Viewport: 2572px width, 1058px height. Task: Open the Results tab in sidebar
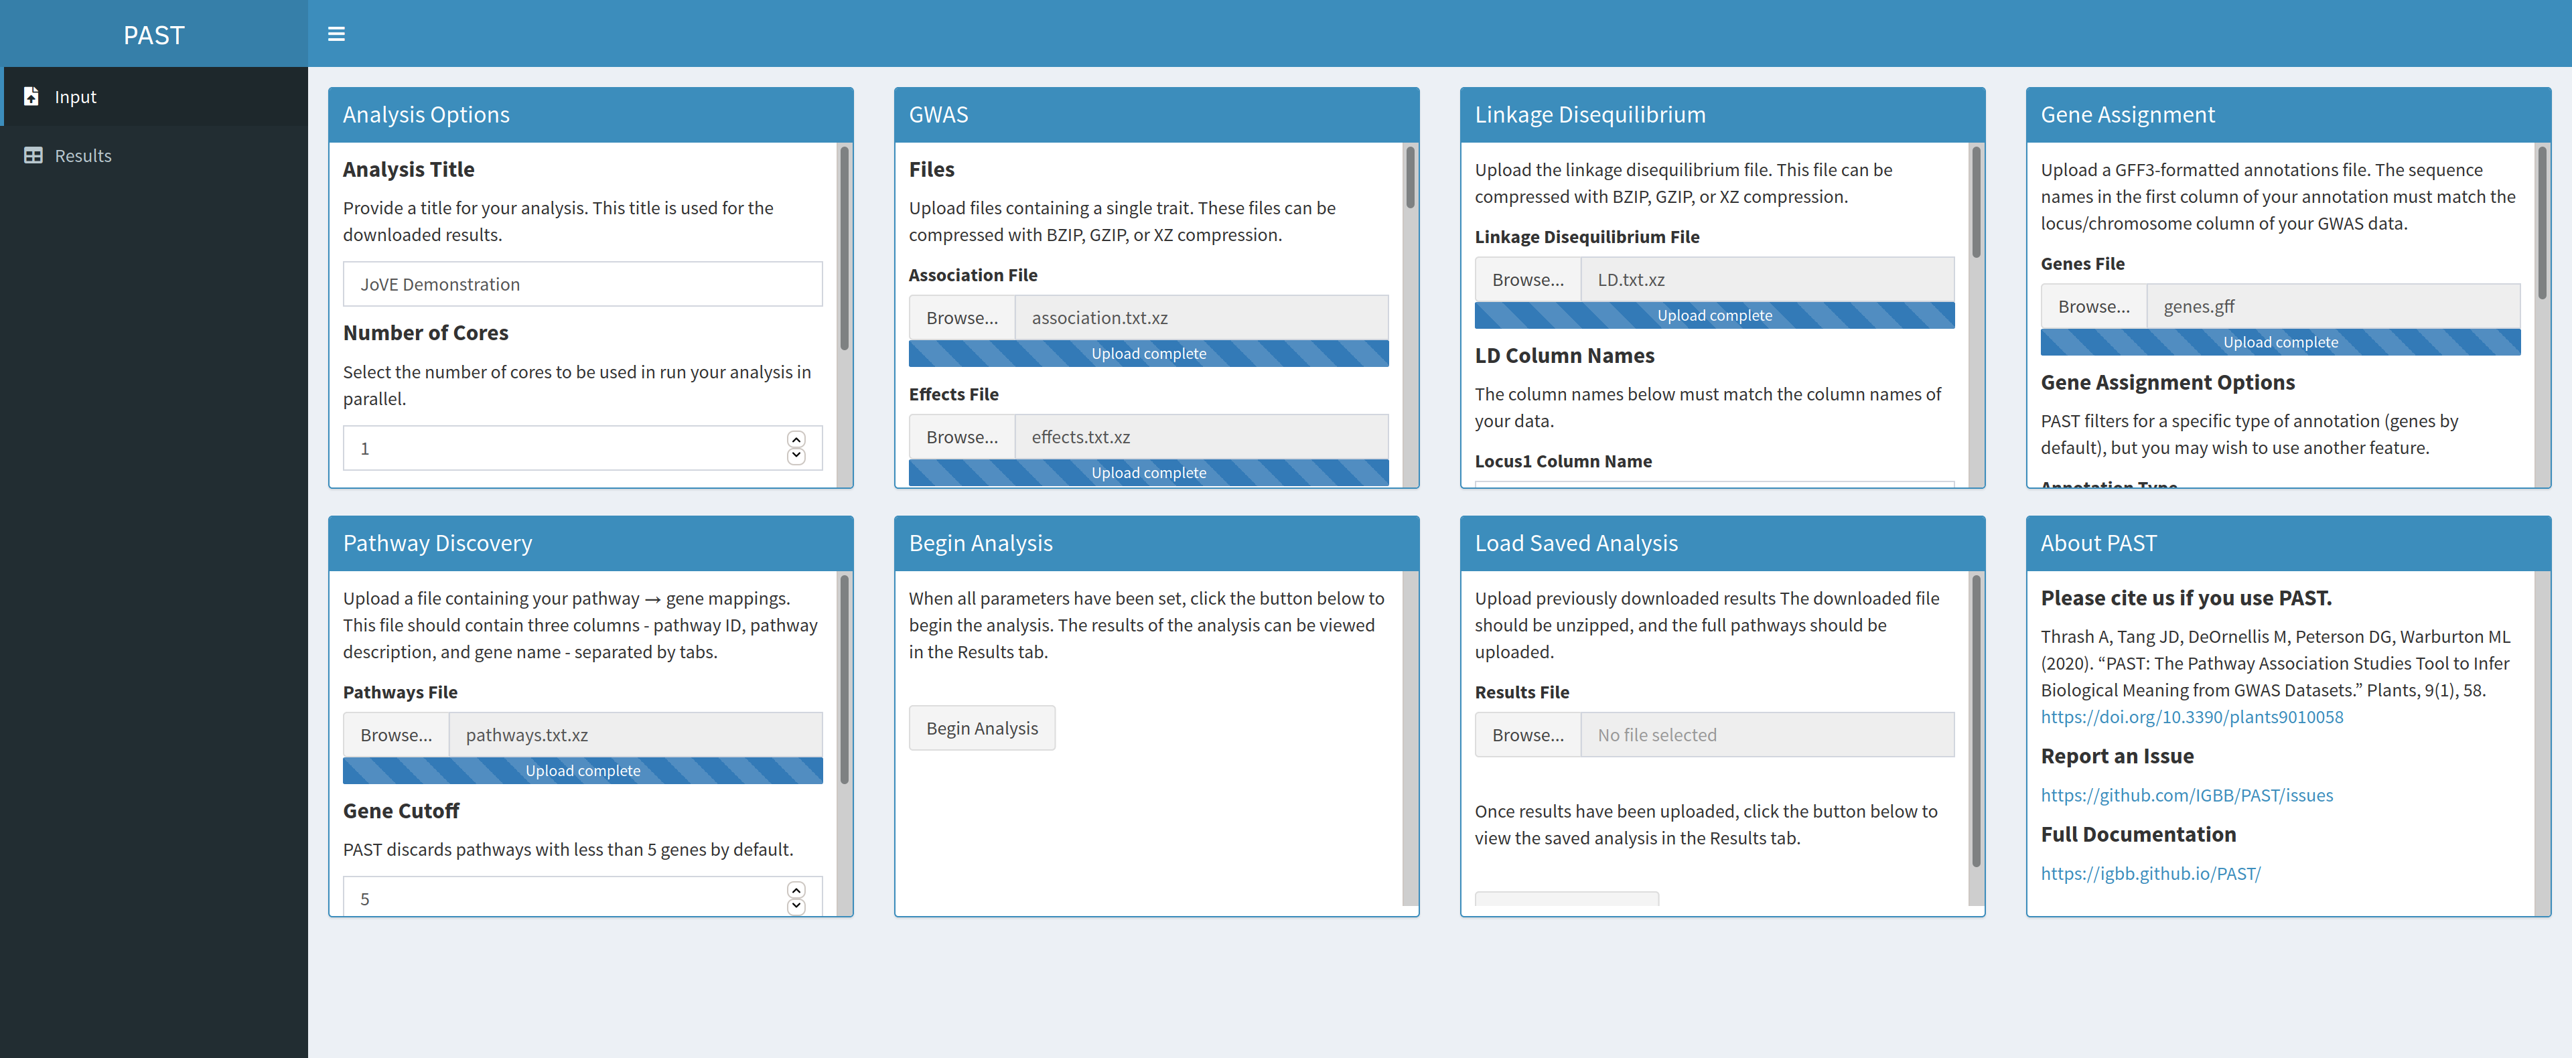click(x=83, y=156)
